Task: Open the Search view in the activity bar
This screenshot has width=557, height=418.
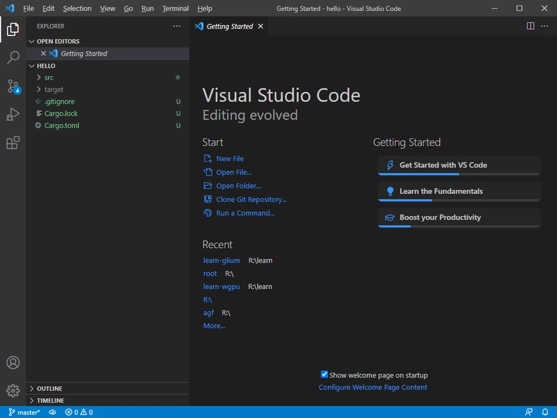Action: pos(13,57)
